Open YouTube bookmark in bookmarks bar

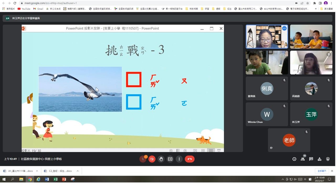[x=24, y=9]
